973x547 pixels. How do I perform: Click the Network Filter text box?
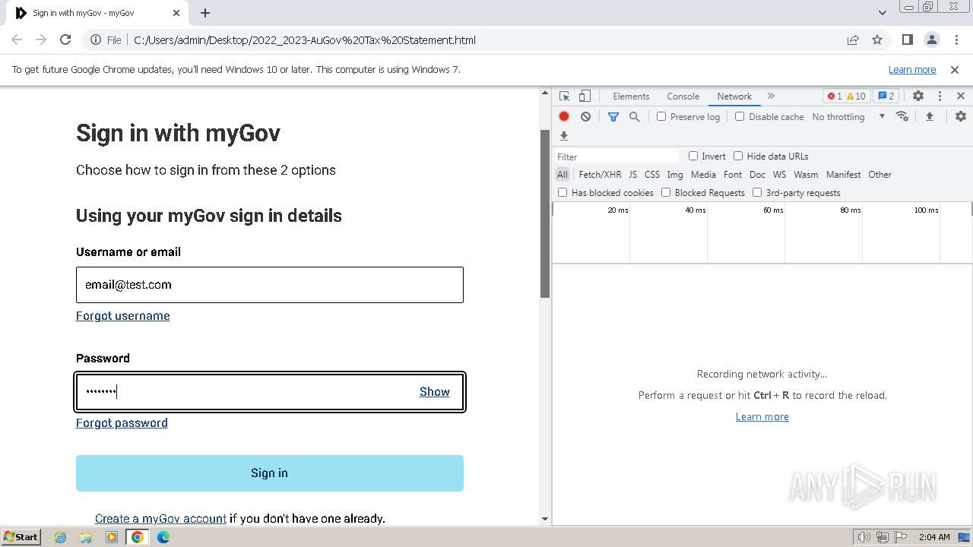[x=616, y=157]
